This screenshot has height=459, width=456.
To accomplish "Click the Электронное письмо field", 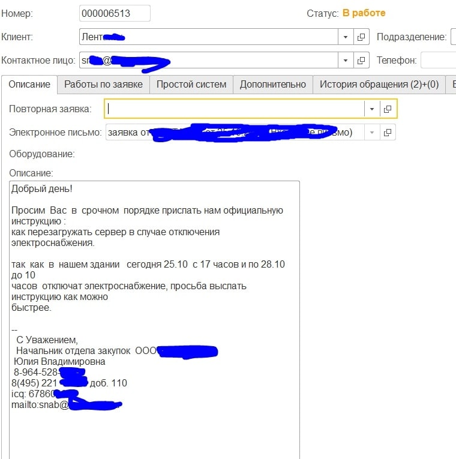I will [235, 133].
